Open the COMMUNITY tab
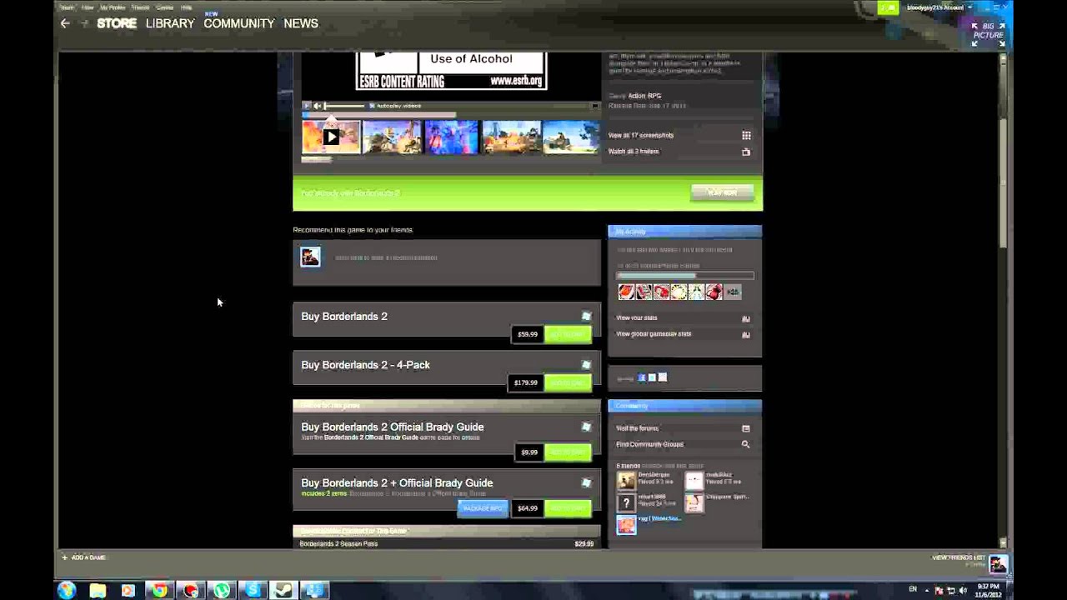 click(239, 23)
